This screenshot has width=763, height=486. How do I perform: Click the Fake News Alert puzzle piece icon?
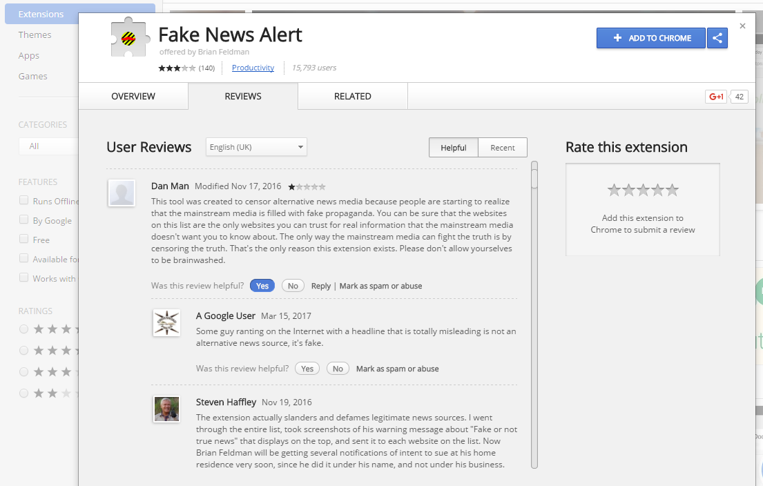[131, 38]
